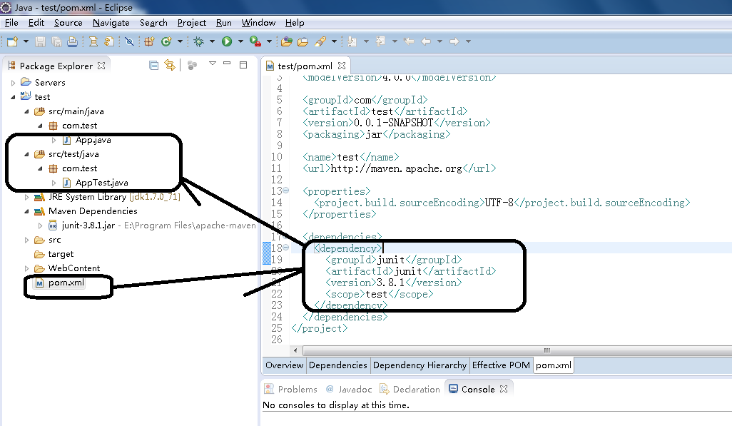
Task: Click the Last Edit Location arrow
Action: pyautogui.click(x=409, y=41)
